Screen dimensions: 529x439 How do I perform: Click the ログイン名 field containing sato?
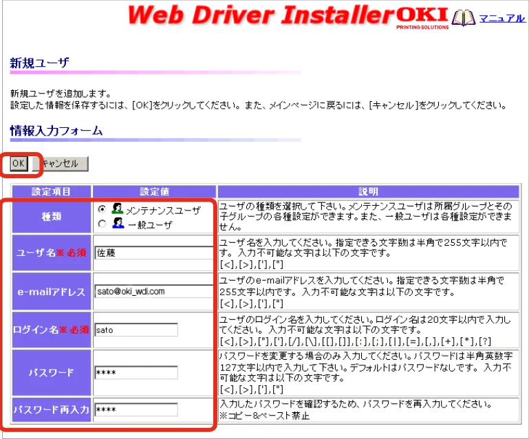(136, 330)
